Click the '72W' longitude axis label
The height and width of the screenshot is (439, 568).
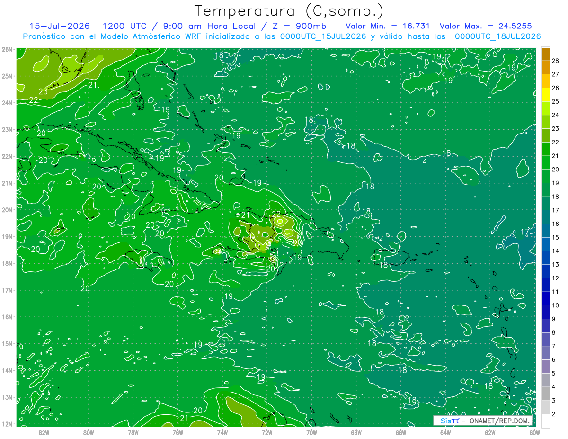267,432
